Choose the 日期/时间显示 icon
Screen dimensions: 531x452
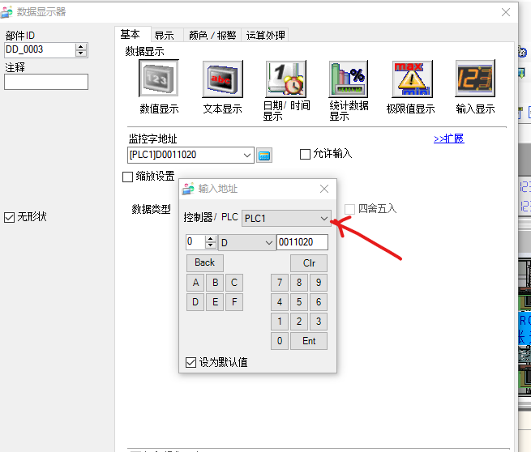point(285,79)
